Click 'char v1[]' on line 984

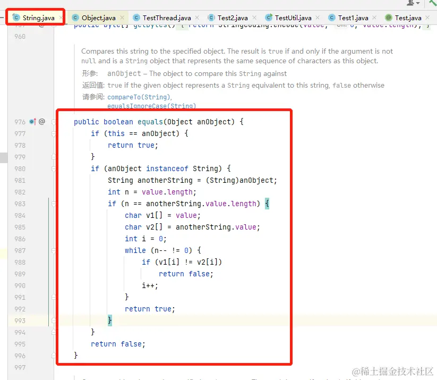coord(143,215)
